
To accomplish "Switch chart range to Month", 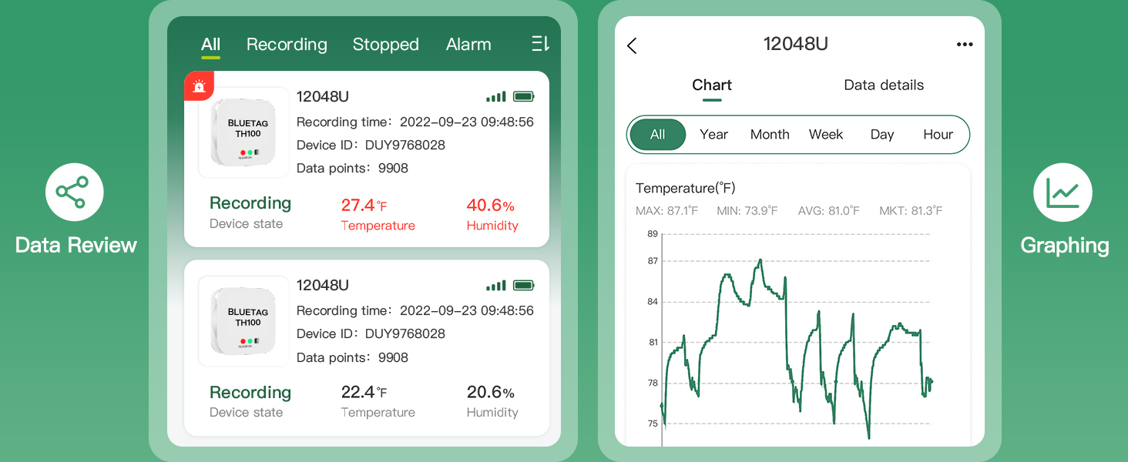I will (x=770, y=135).
